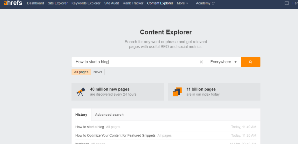
Task: Click the 'Today, 11:35 AM' timestamp
Action: [244, 136]
